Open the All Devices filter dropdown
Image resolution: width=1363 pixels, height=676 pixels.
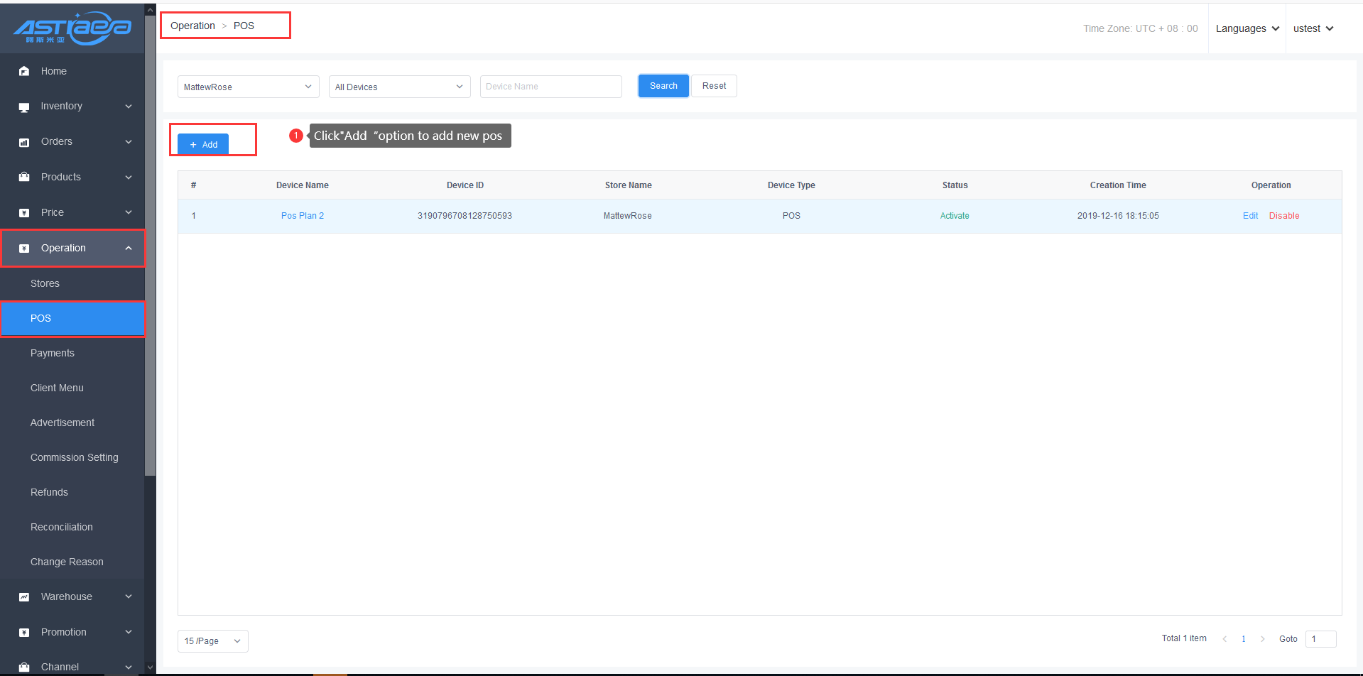pyautogui.click(x=399, y=87)
